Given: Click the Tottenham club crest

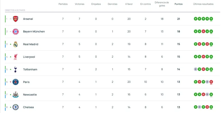Looking at the screenshot, I should point(15,69).
